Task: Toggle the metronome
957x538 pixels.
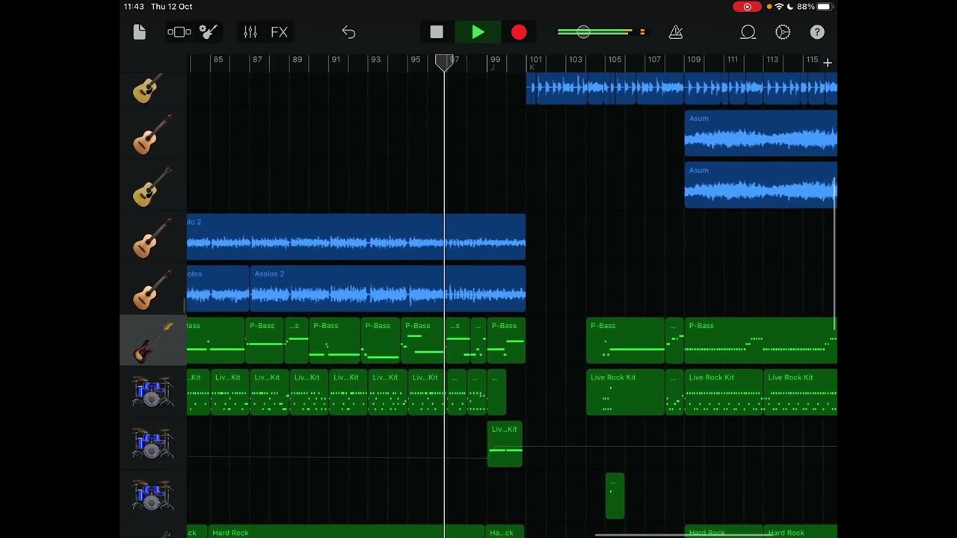Action: click(x=676, y=32)
